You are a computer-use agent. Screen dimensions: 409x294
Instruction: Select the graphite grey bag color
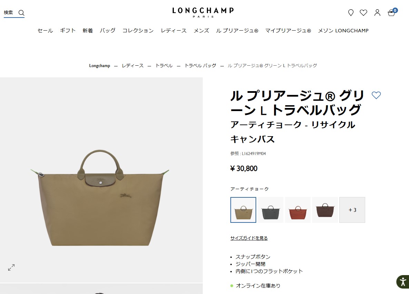[270, 210]
